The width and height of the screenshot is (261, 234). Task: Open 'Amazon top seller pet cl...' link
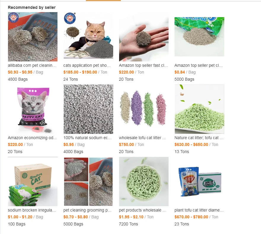pos(198,65)
